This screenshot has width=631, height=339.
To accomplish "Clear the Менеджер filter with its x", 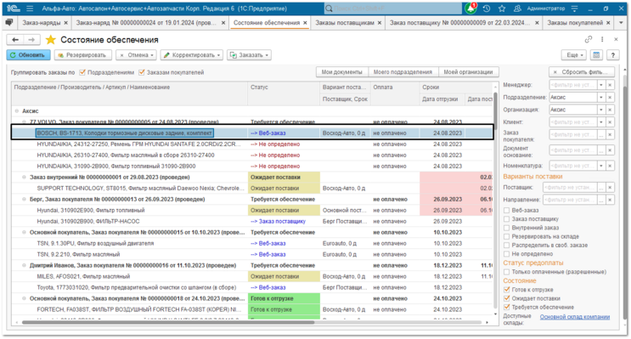I will (x=610, y=85).
